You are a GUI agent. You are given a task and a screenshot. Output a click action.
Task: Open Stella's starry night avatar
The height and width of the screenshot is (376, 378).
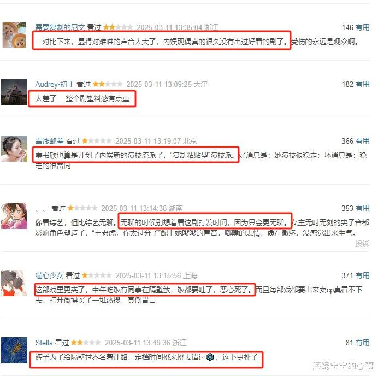click(14, 350)
